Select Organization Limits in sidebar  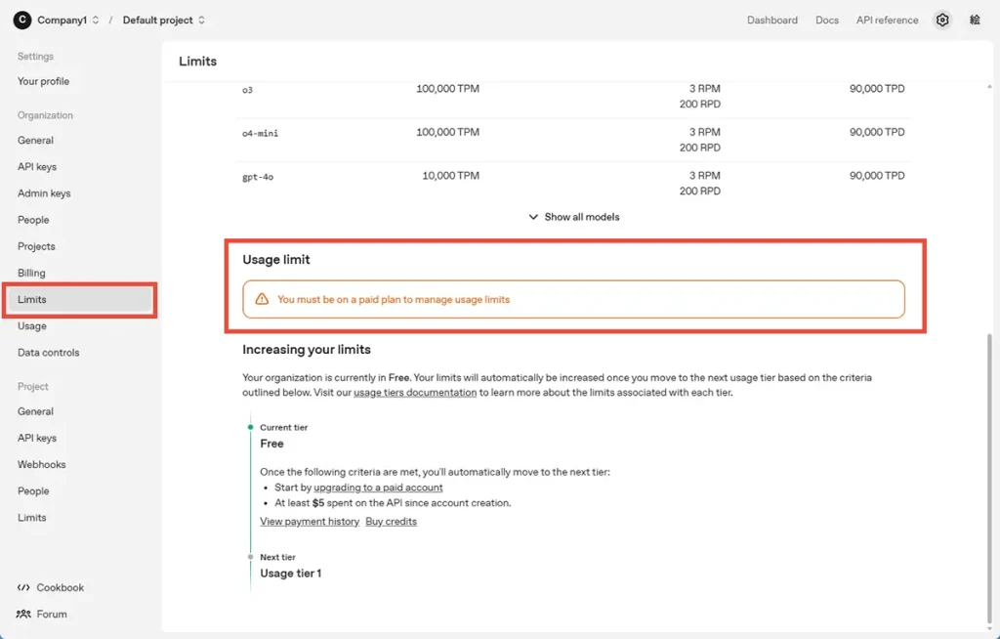80,299
